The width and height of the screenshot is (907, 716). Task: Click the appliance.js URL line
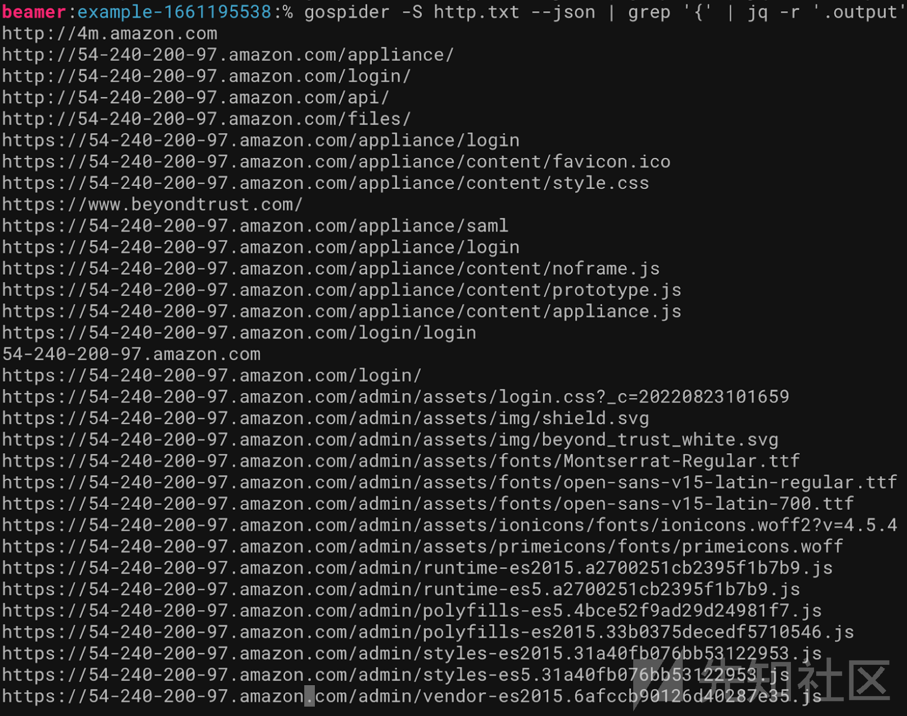point(342,312)
